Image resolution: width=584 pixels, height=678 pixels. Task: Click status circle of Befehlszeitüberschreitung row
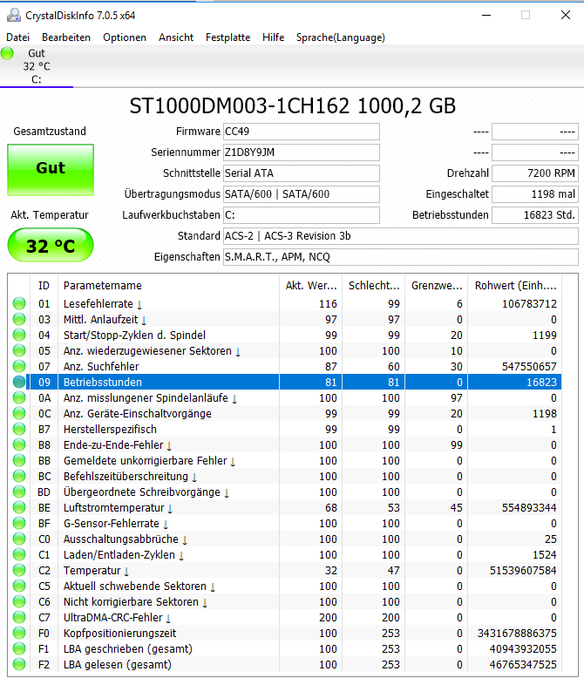coord(19,476)
